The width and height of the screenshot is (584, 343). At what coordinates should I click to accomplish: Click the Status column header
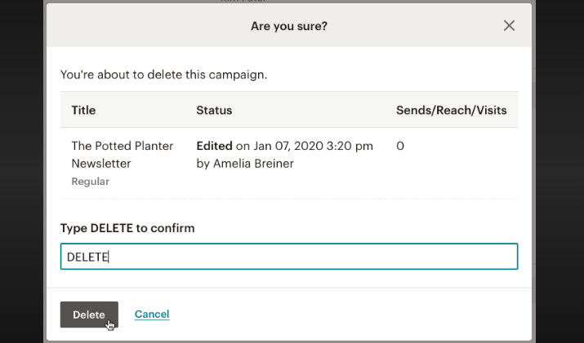214,110
